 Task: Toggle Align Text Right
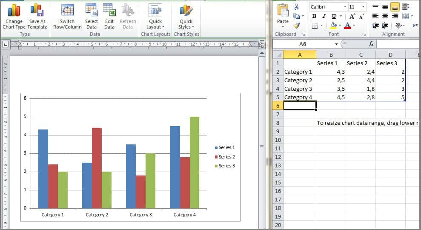[x=395, y=16]
